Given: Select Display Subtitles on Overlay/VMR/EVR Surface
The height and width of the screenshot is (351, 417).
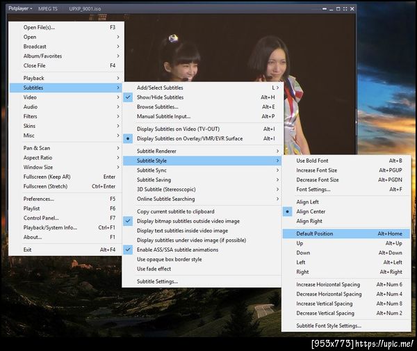Looking at the screenshot, I should 202,138.
